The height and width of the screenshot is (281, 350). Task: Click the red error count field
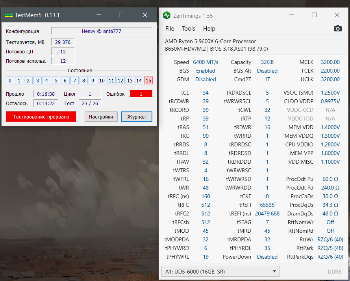[141, 94]
